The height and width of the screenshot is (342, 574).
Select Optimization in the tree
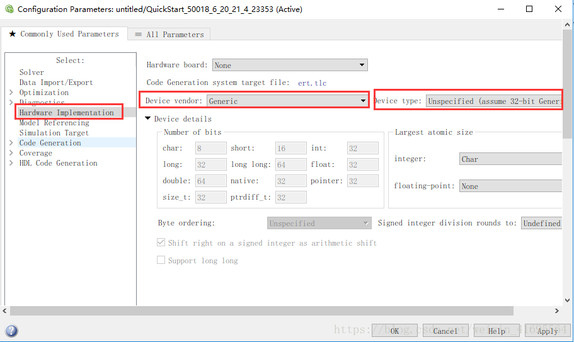click(x=44, y=93)
